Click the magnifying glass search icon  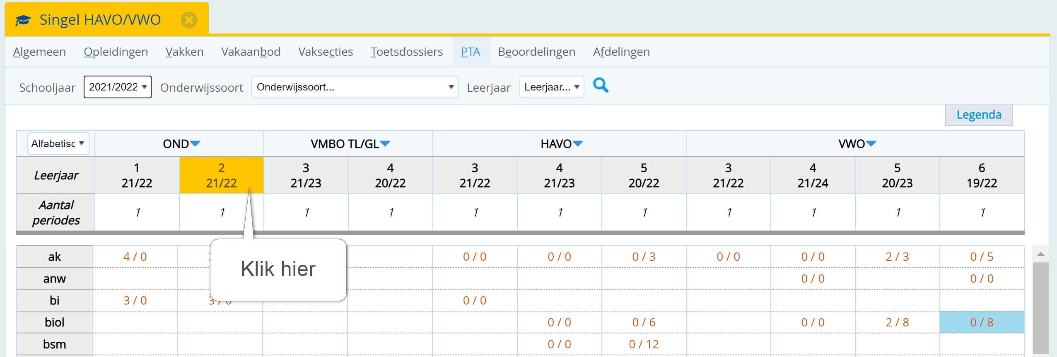pos(601,86)
